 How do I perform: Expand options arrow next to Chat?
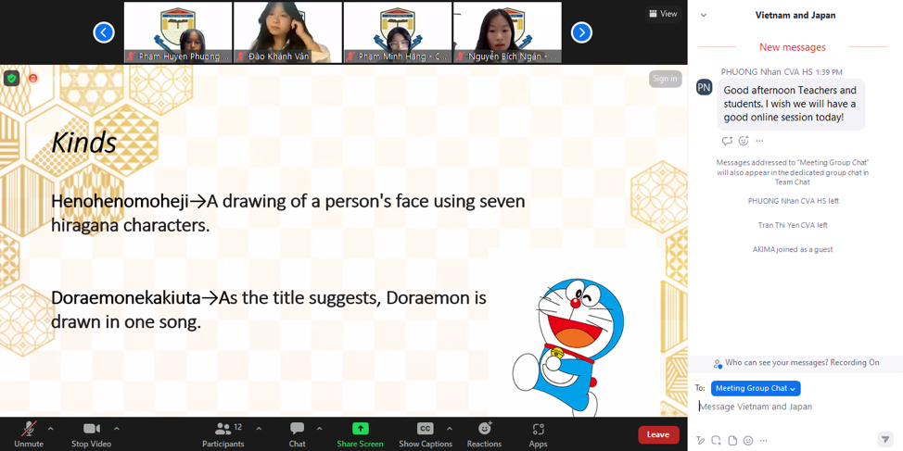click(x=320, y=429)
